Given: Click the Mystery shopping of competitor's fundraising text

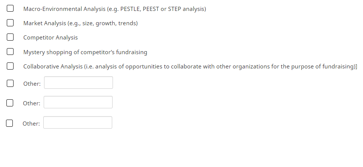Looking at the screenshot, I should 85,52.
